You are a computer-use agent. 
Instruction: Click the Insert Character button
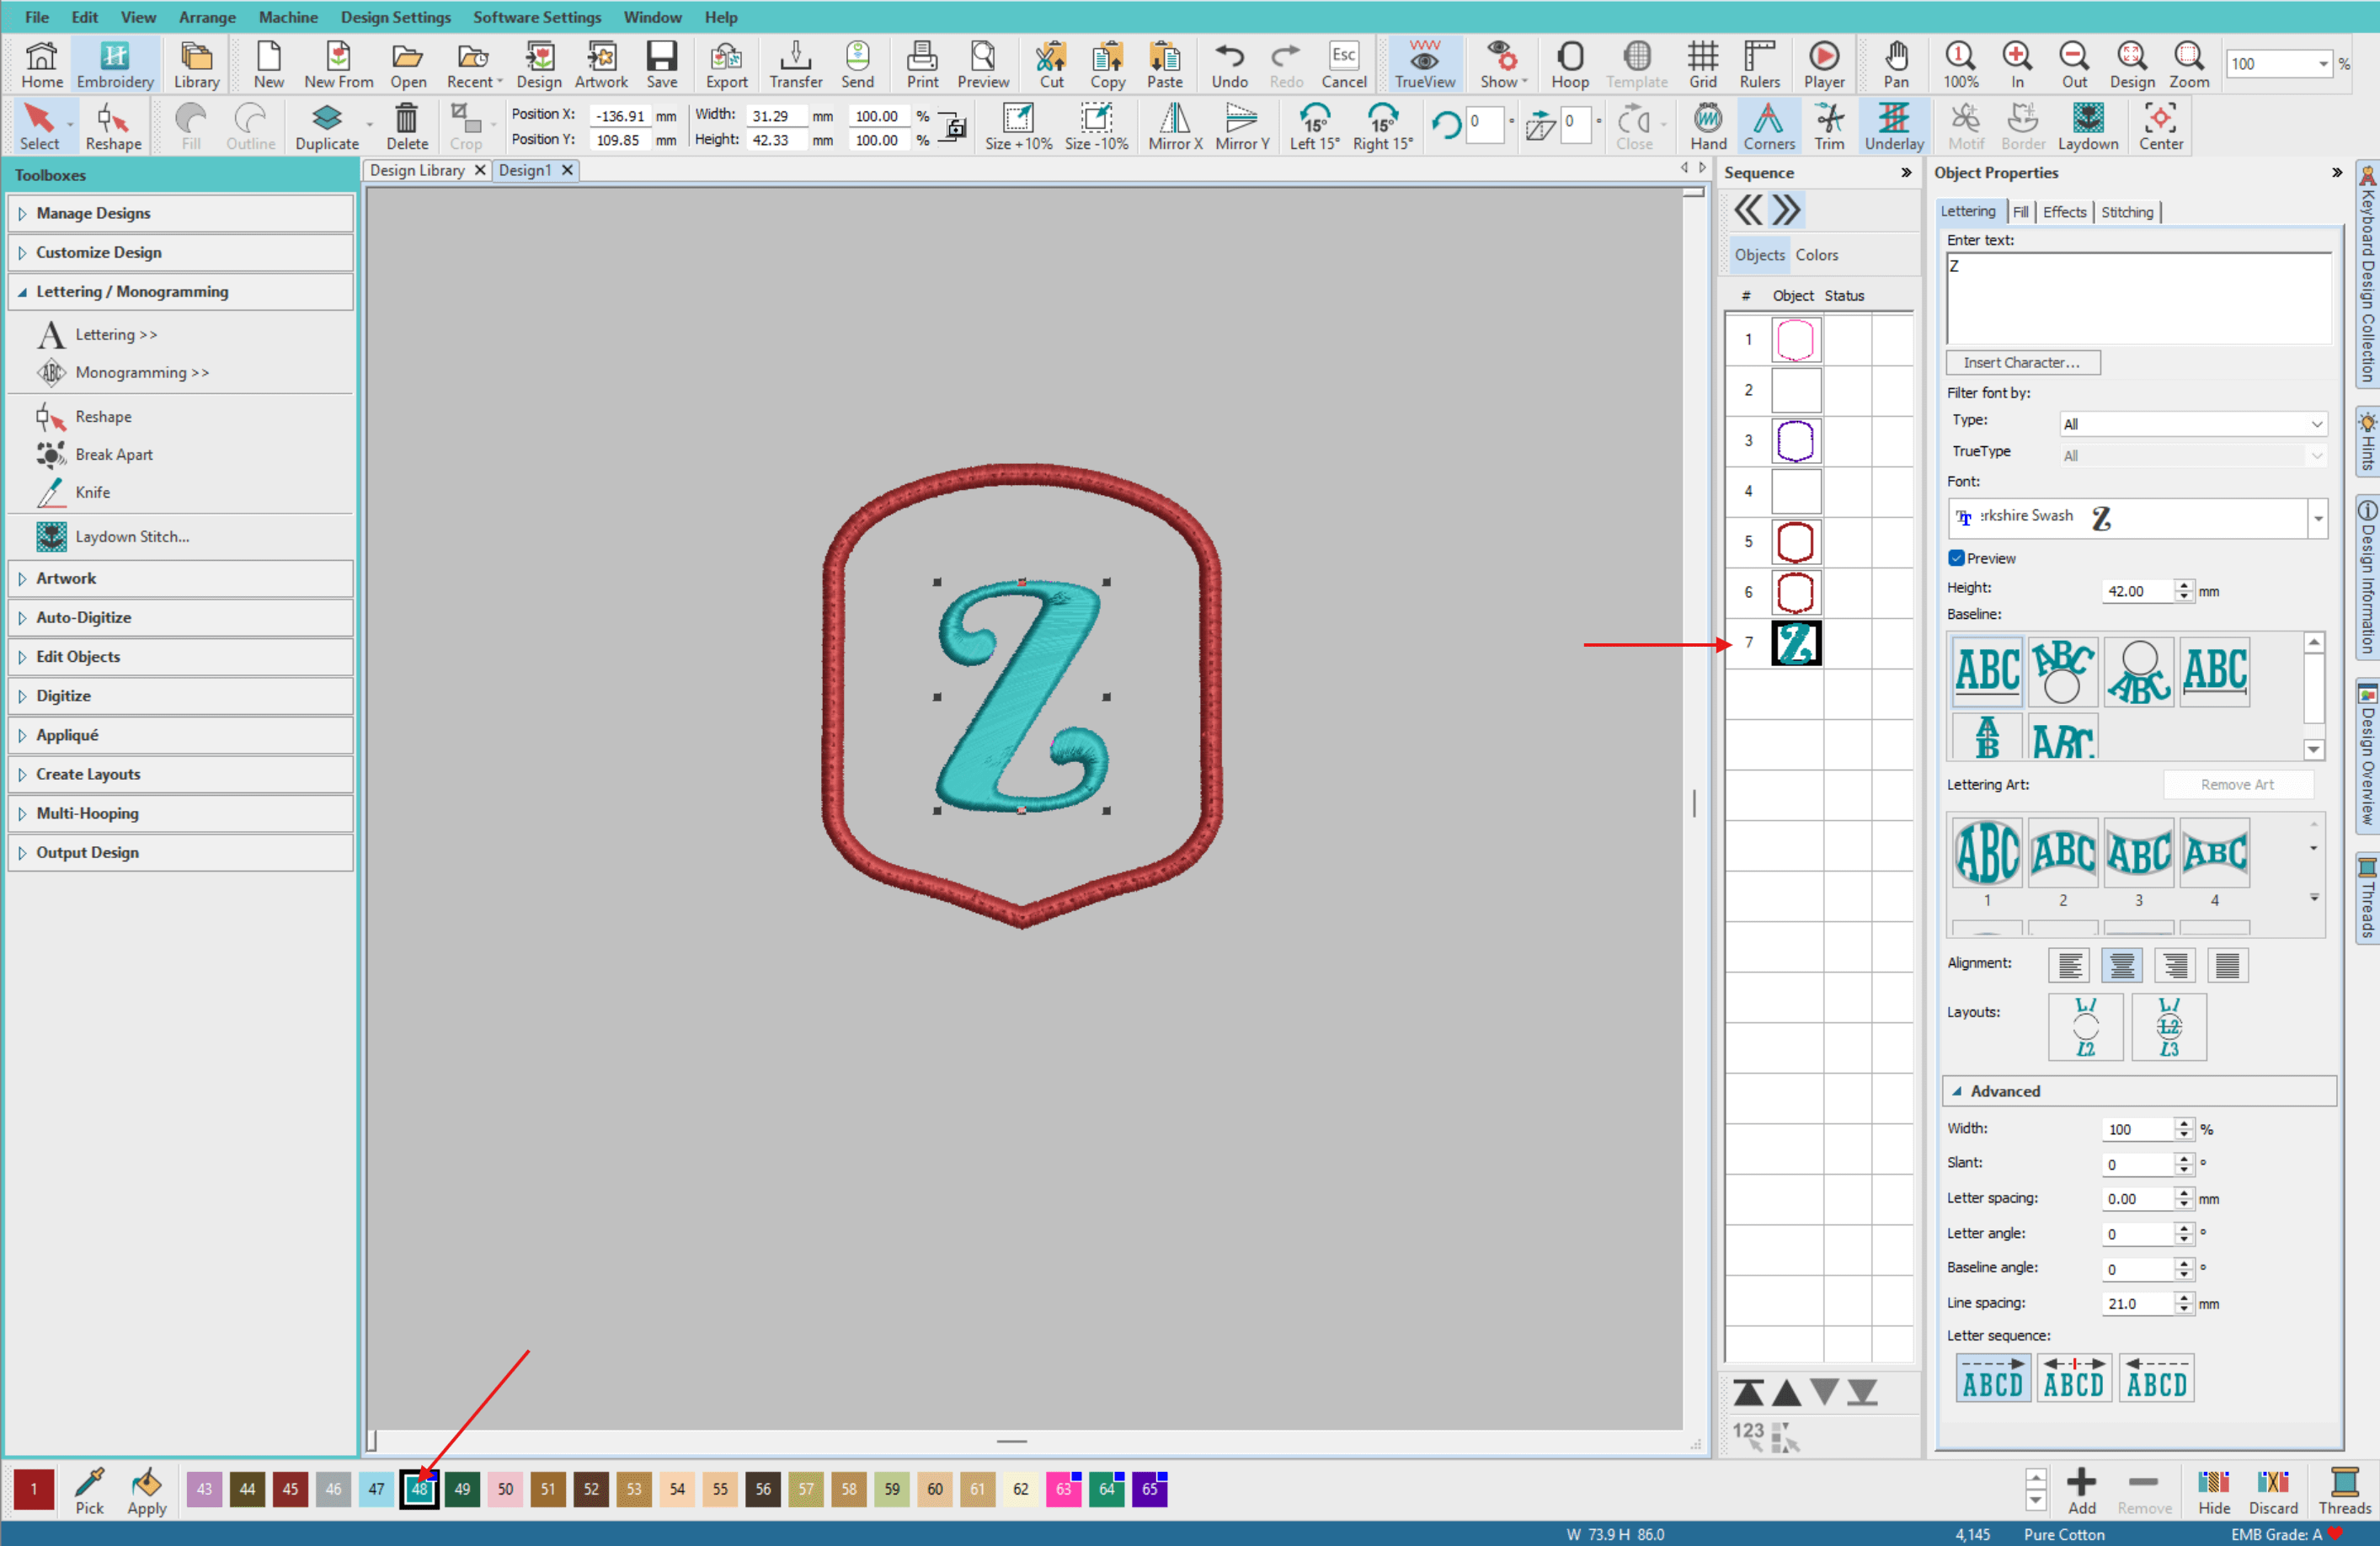click(2022, 362)
